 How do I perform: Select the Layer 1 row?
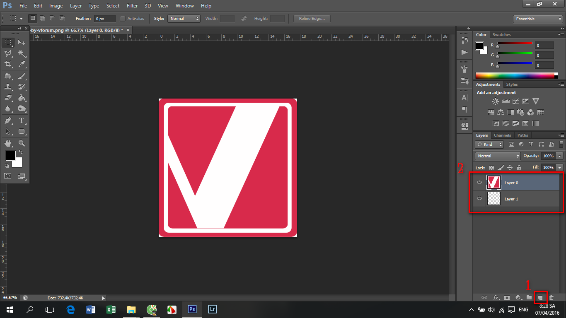coord(516,199)
